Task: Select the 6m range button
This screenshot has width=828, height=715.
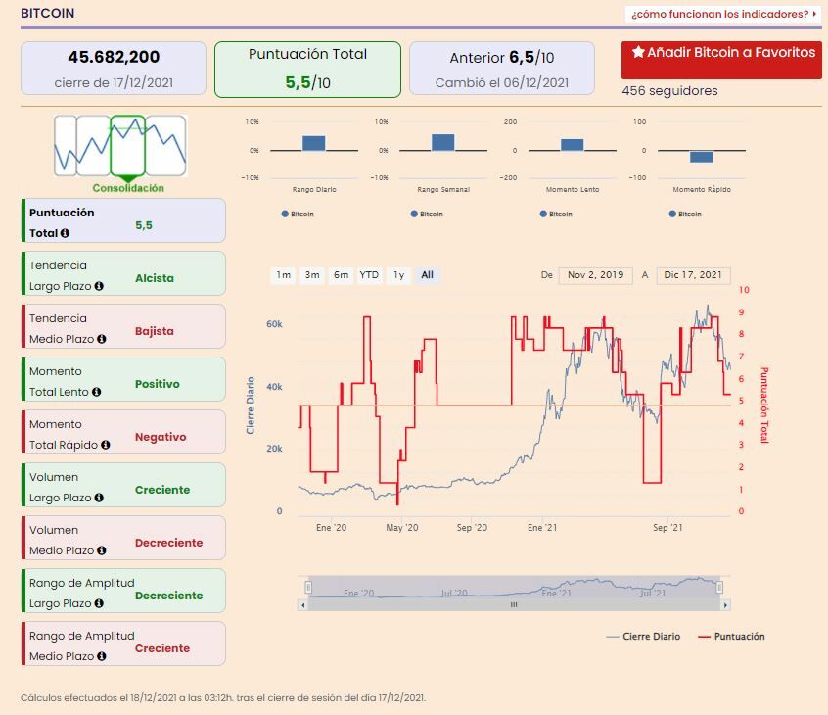Action: tap(341, 275)
